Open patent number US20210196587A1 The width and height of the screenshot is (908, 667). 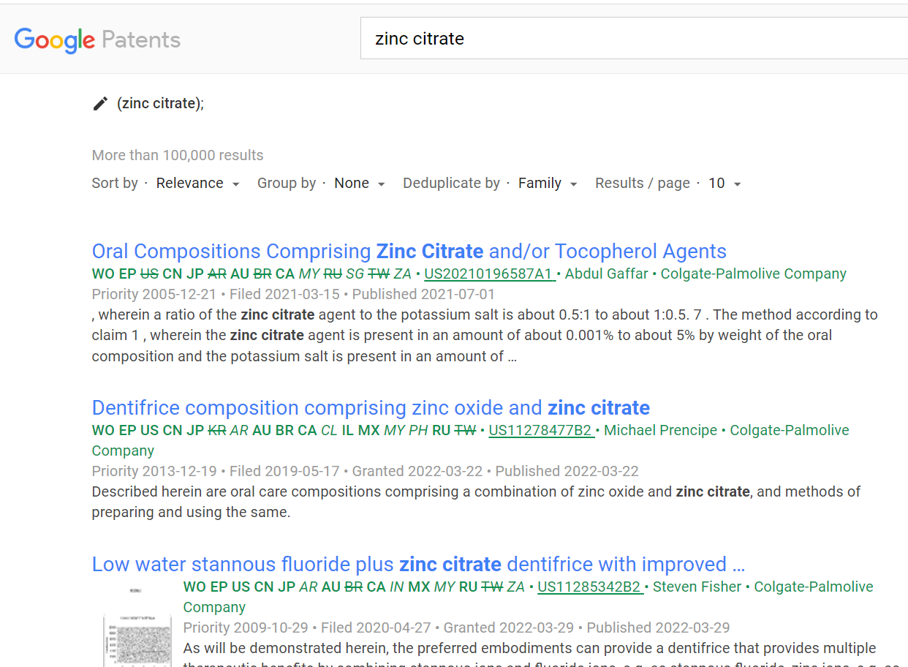pos(490,274)
